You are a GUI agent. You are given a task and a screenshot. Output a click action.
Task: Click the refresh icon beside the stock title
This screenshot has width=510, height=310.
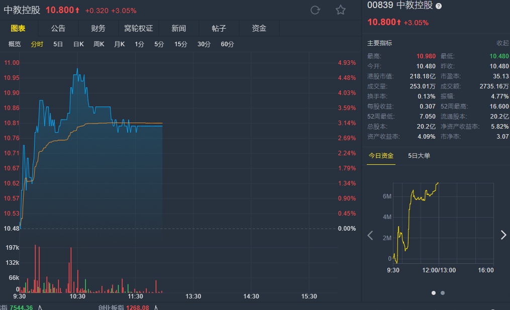pos(316,10)
